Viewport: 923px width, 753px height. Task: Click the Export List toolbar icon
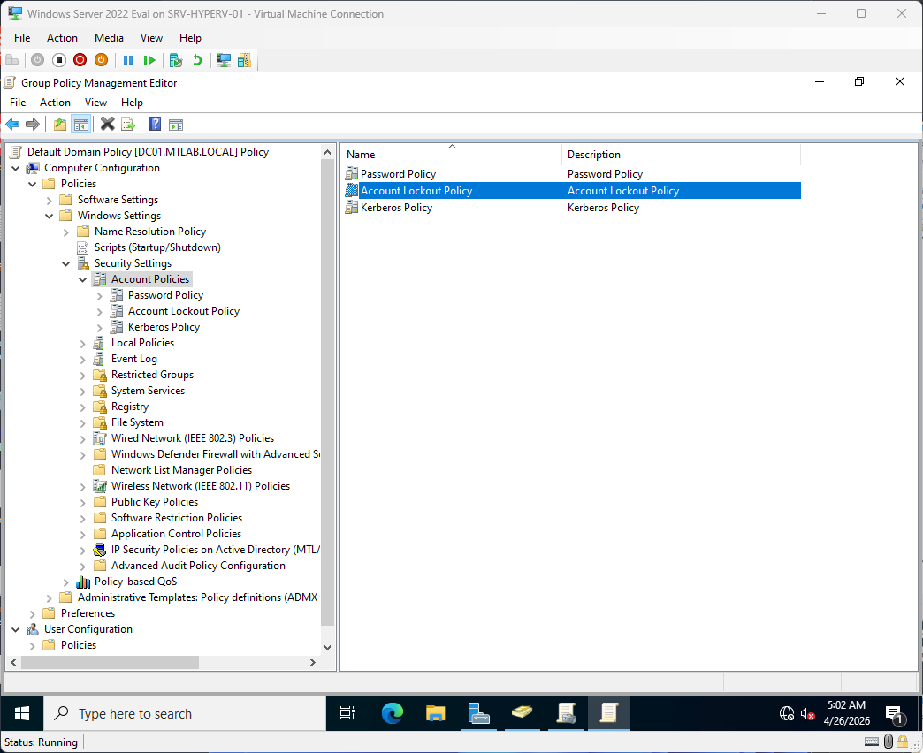[128, 124]
